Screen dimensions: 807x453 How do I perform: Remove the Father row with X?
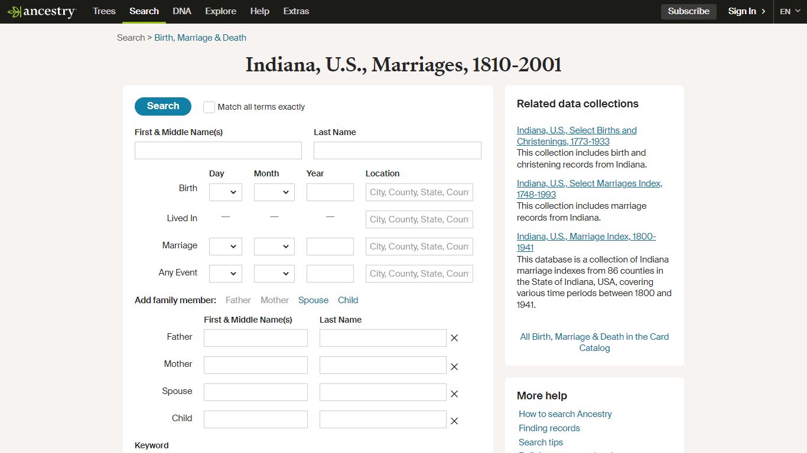click(x=454, y=338)
